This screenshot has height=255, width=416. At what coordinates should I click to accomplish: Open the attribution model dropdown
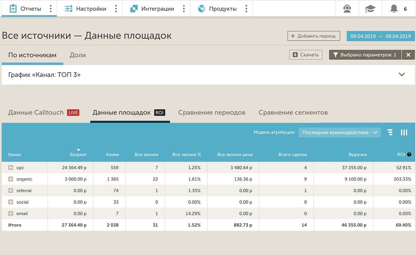click(339, 133)
